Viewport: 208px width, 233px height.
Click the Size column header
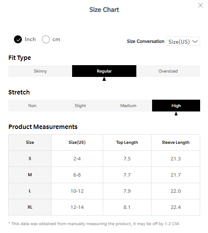pyautogui.click(x=30, y=143)
